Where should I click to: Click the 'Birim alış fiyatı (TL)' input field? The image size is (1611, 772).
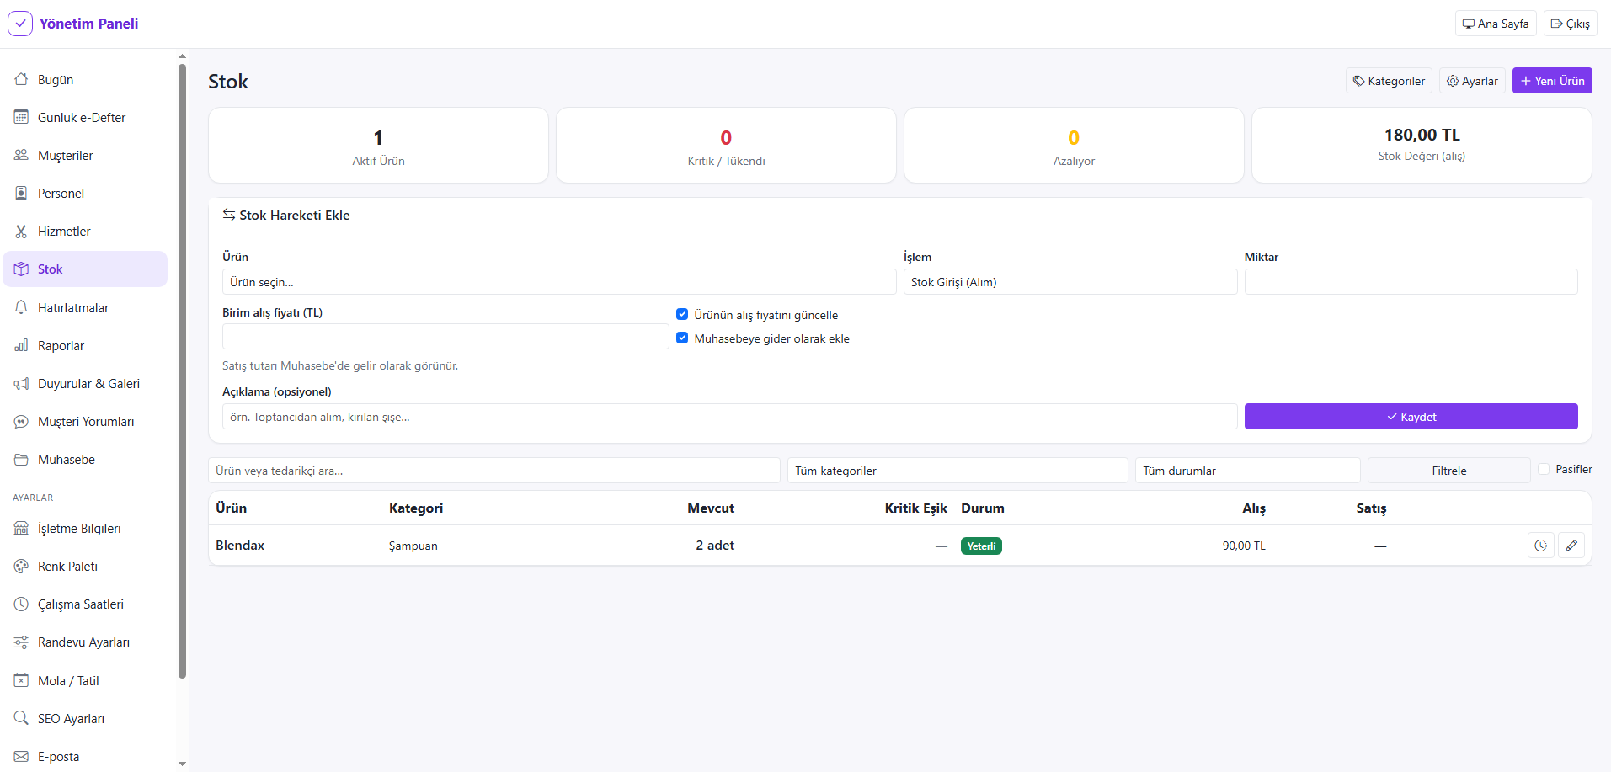(445, 337)
